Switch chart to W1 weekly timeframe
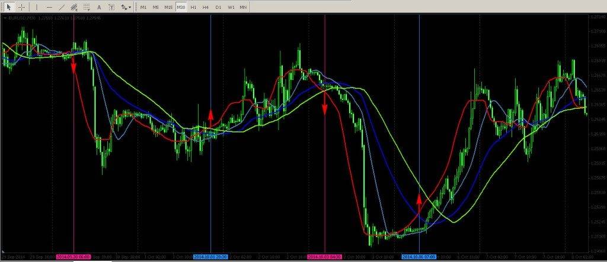 (231, 7)
